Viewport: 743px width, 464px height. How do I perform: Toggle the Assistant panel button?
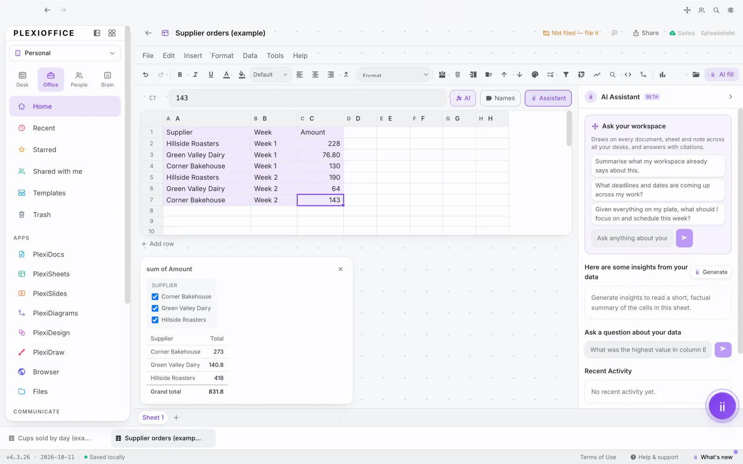click(x=548, y=98)
